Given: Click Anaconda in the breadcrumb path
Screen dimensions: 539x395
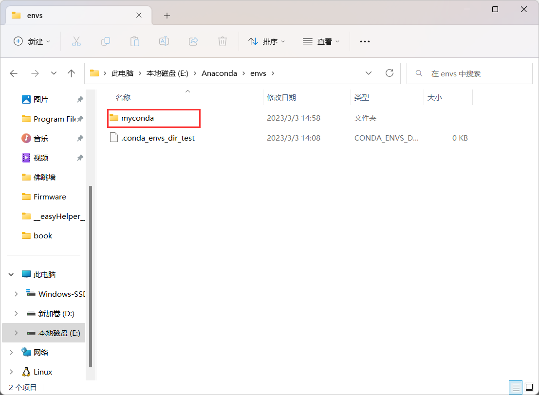Looking at the screenshot, I should point(219,73).
